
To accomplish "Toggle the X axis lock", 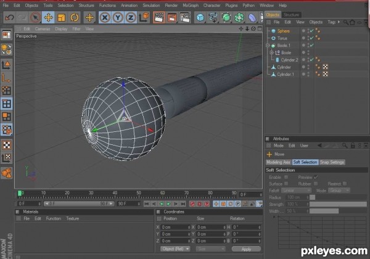I will point(105,17).
